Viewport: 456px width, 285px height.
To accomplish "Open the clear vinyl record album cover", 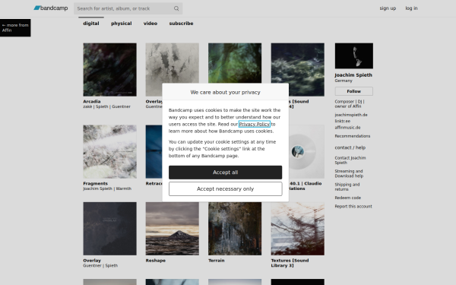I will [306, 151].
